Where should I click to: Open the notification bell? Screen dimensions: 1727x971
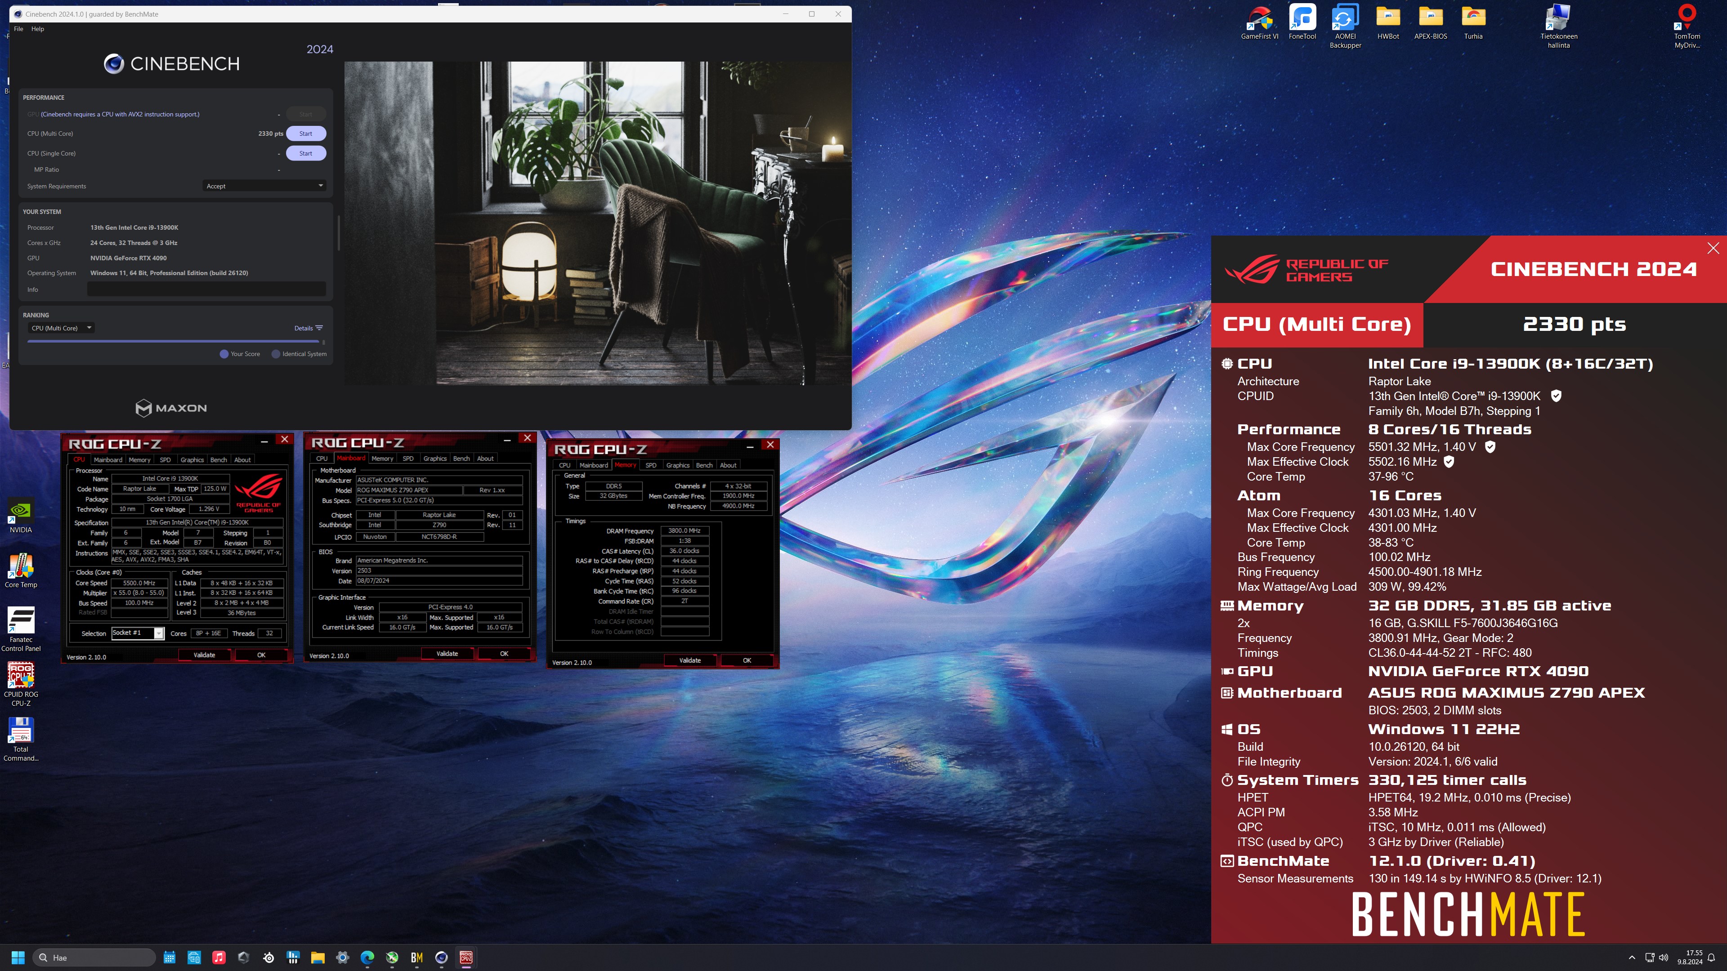tap(1712, 958)
